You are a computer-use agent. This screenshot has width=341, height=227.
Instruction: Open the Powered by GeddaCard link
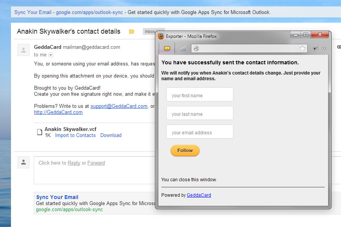[x=199, y=195]
